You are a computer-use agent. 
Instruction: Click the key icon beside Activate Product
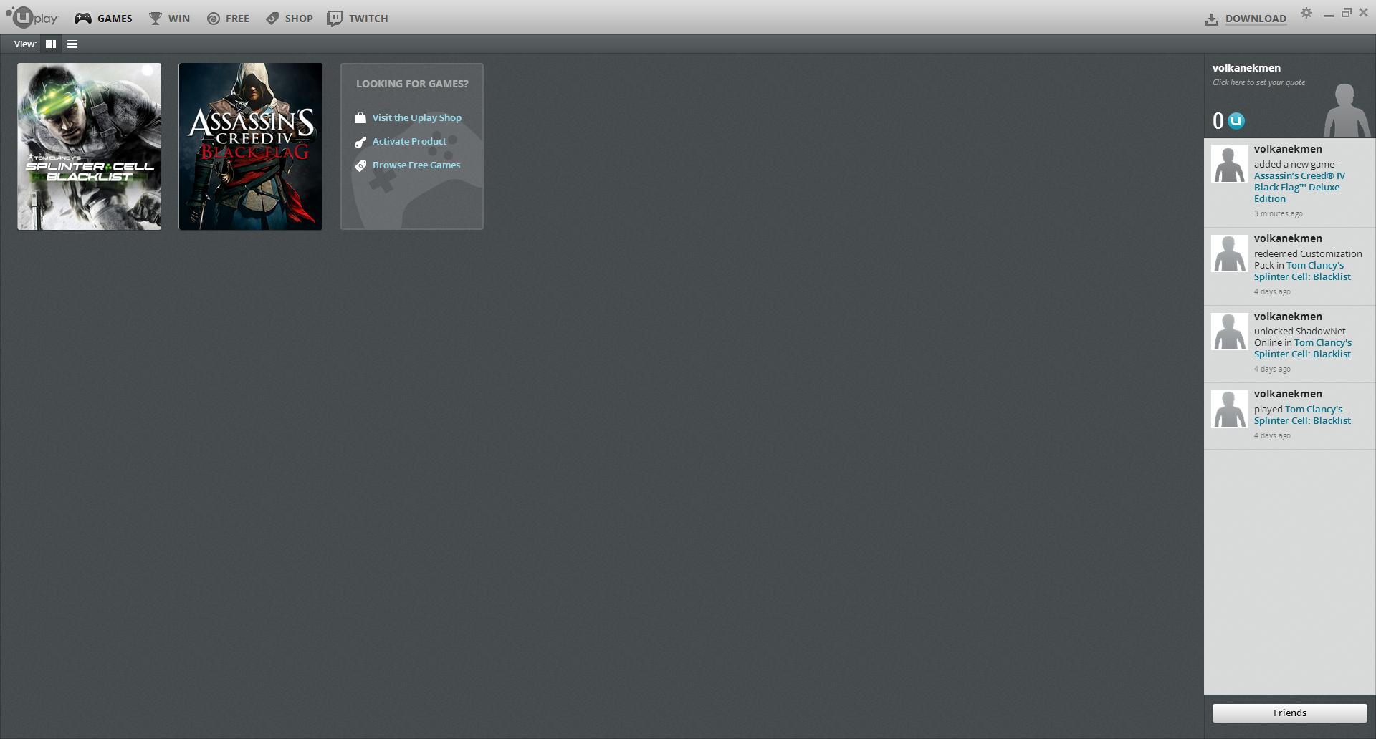[x=360, y=142]
